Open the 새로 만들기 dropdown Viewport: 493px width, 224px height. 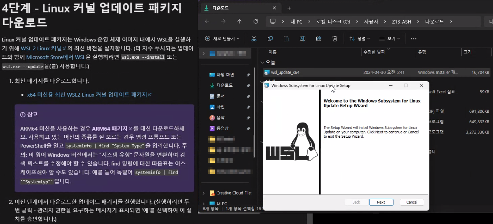tap(222, 39)
